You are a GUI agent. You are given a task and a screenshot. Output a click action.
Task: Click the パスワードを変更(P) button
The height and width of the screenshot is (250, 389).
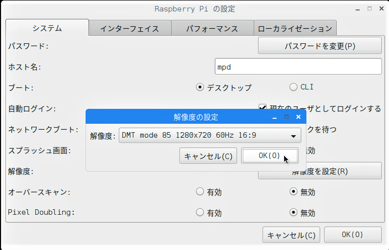pos(320,46)
